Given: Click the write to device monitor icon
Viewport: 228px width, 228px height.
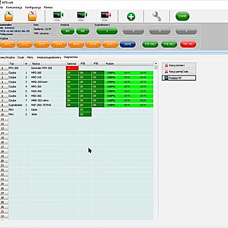Looking at the screenshot, I should point(82,16).
